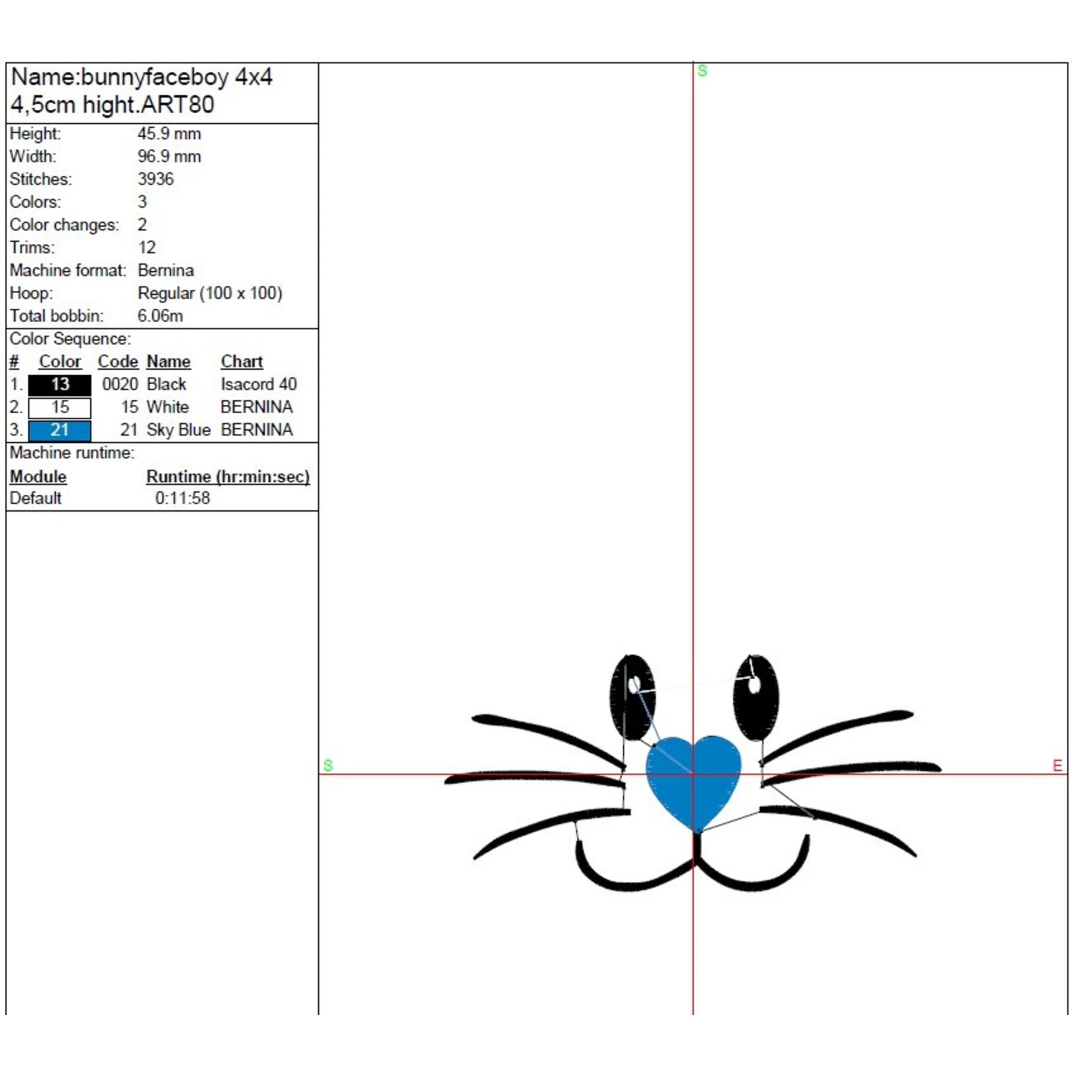Image resolution: width=1072 pixels, height=1072 pixels.
Task: Click the red E marker at right edge
Action: pyautogui.click(x=1057, y=766)
